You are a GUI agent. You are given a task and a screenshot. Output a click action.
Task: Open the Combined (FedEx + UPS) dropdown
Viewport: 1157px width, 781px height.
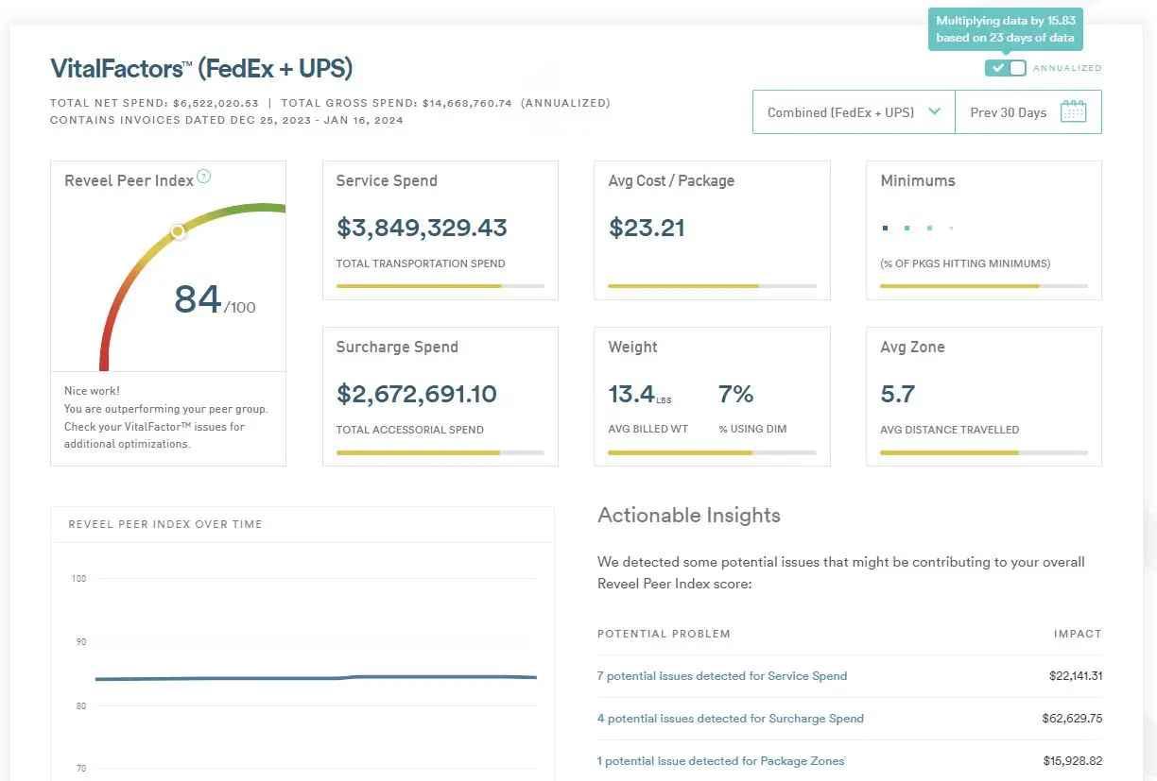[x=854, y=112]
